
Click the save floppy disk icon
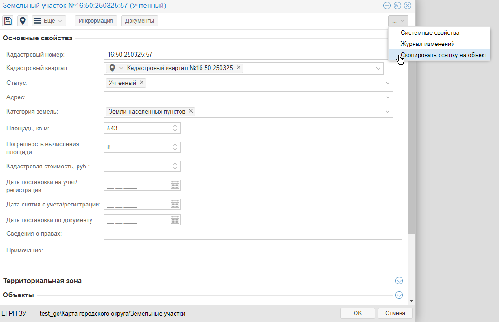coord(8,21)
